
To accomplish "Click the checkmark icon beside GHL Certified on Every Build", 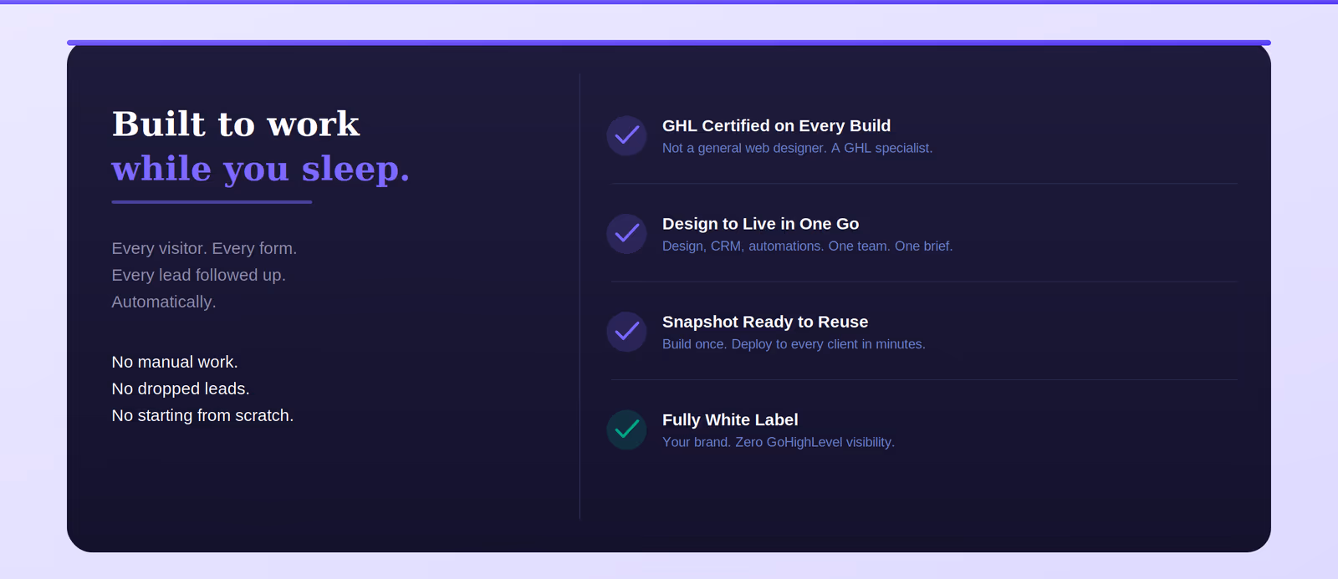I will (x=626, y=135).
